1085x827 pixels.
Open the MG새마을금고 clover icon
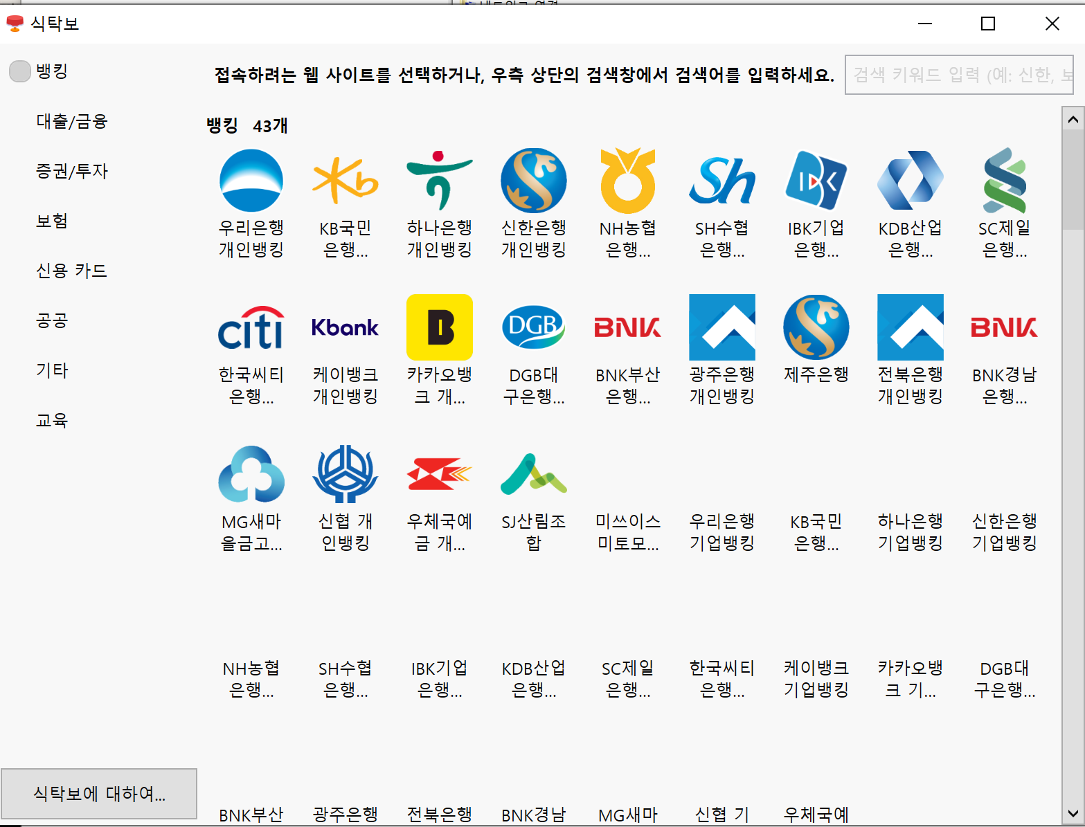(x=251, y=474)
